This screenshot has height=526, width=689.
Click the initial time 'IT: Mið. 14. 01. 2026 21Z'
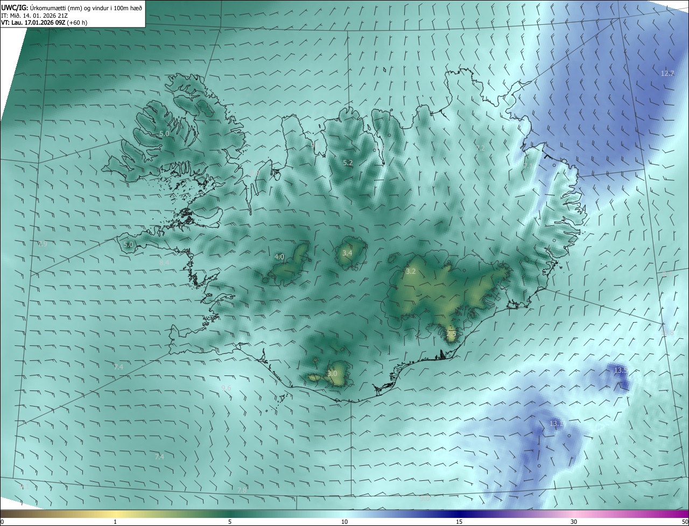click(34, 15)
